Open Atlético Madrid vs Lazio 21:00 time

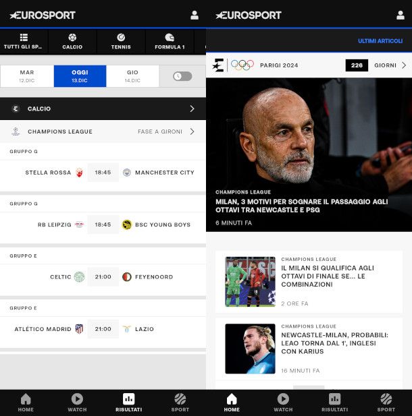(x=103, y=329)
